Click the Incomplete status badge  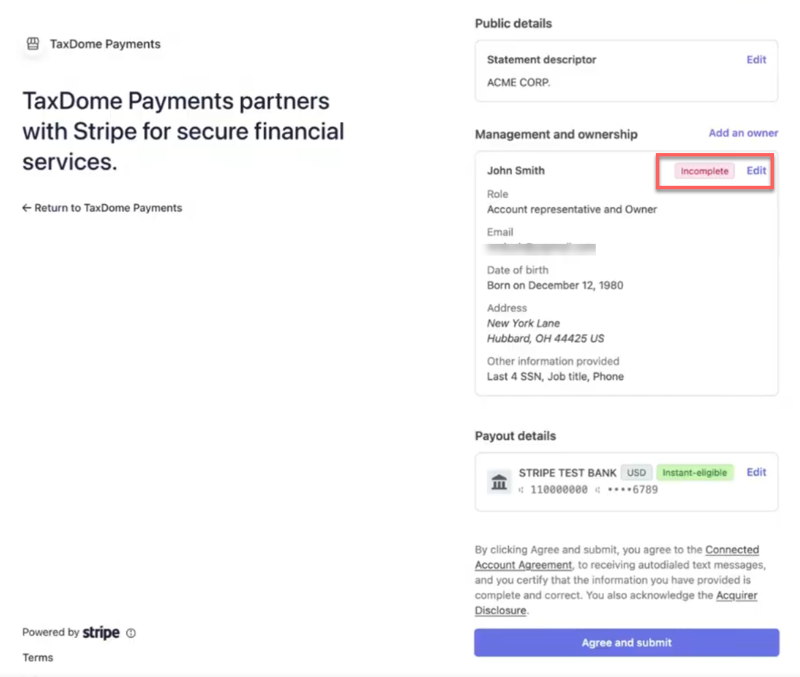pos(704,171)
